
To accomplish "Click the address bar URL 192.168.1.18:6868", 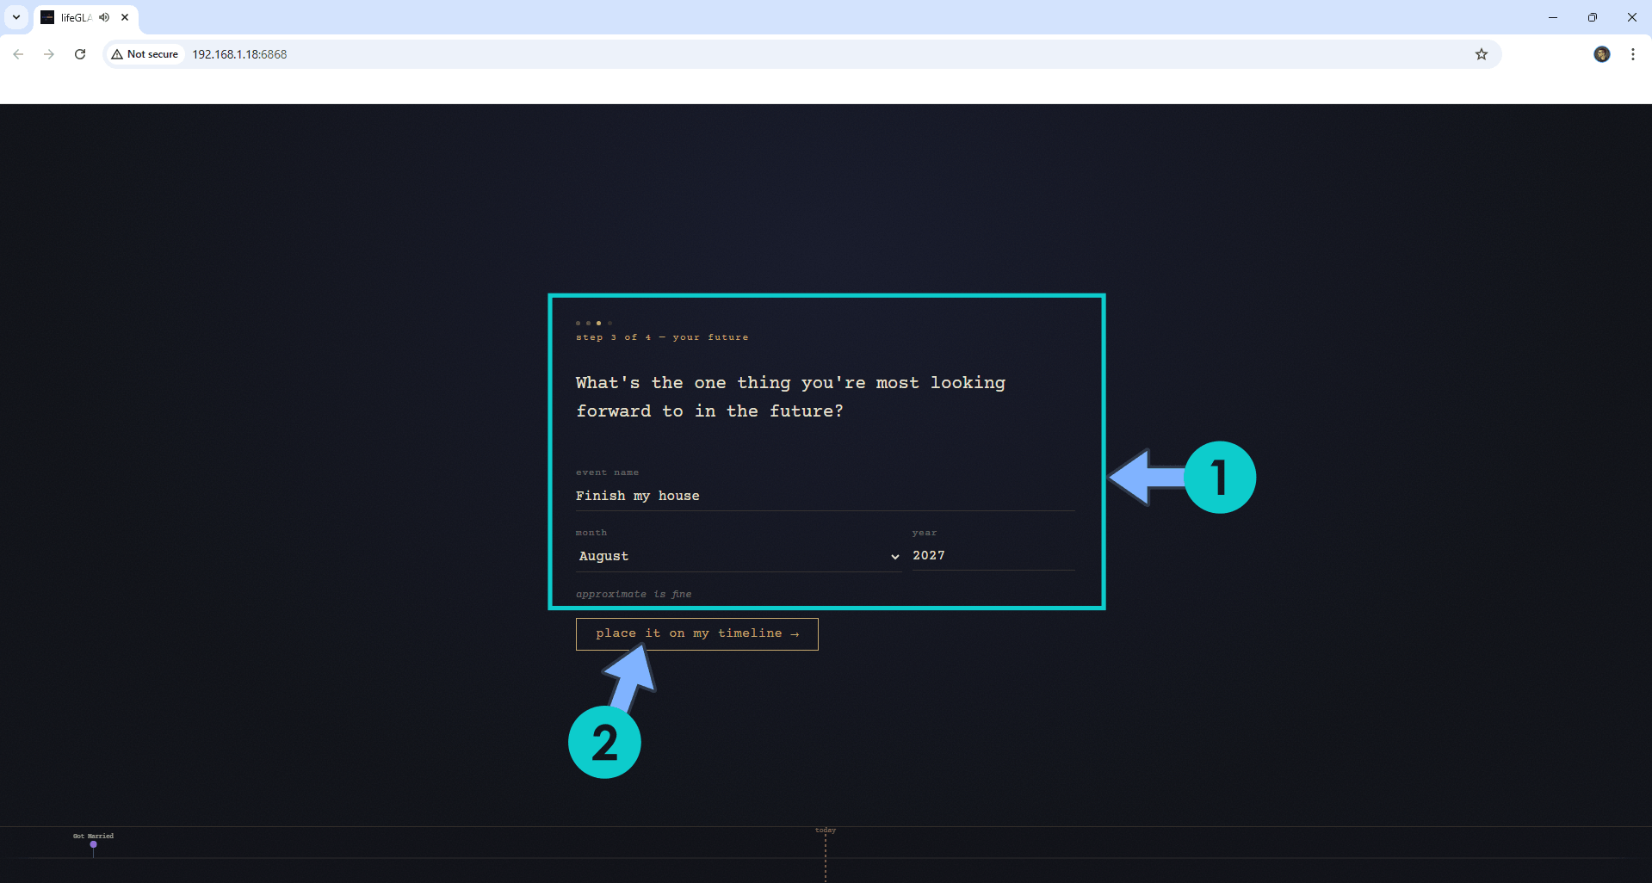I will pyautogui.click(x=239, y=54).
